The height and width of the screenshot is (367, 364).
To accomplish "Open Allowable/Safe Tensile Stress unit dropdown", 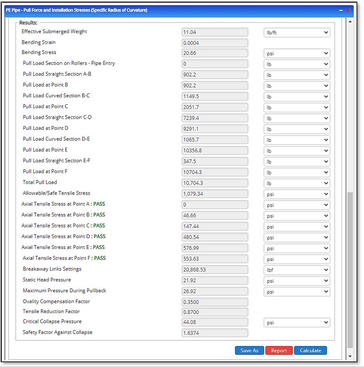I will pos(297,194).
